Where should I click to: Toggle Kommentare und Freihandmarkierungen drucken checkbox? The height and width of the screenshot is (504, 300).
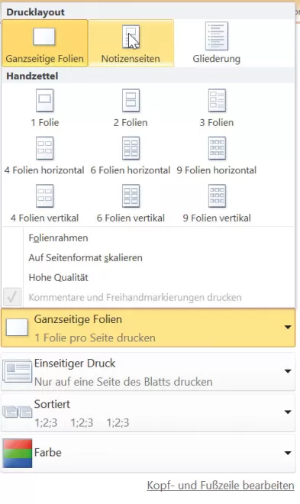point(12,297)
